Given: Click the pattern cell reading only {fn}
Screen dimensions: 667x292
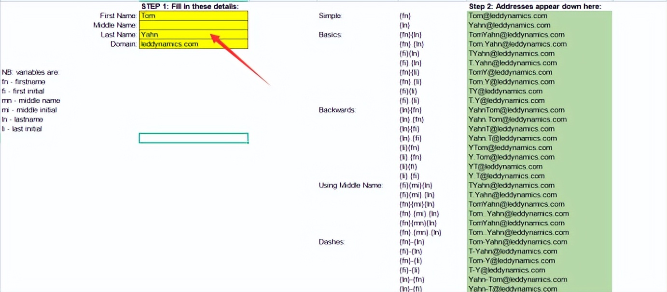Looking at the screenshot, I should tap(405, 16).
